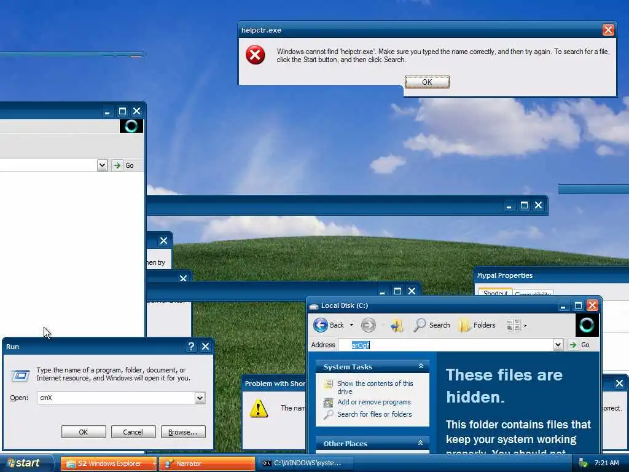The image size is (629, 472).
Task: Open the Views menu in Local Disk toolbar
Action: [x=516, y=325]
